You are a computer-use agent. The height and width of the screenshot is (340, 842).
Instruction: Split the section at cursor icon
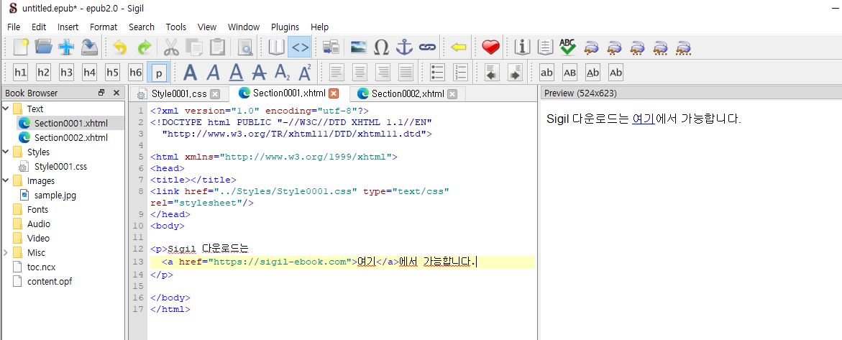(x=331, y=47)
